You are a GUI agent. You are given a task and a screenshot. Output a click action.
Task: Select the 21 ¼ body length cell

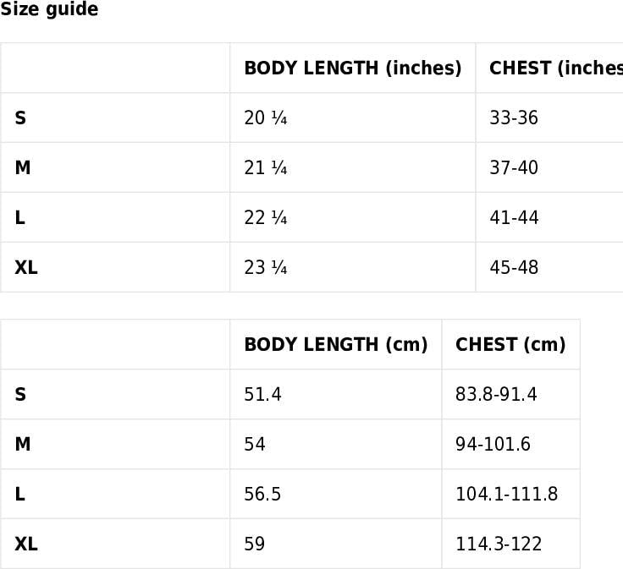pos(353,167)
